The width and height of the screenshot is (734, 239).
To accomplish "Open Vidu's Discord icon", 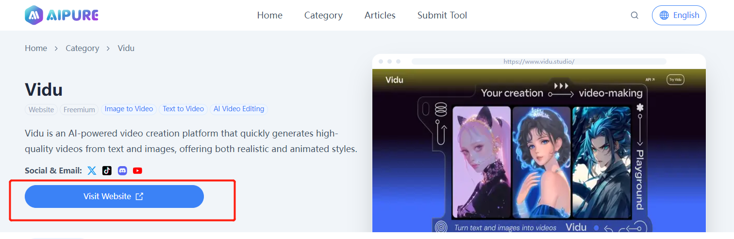I will [x=122, y=171].
